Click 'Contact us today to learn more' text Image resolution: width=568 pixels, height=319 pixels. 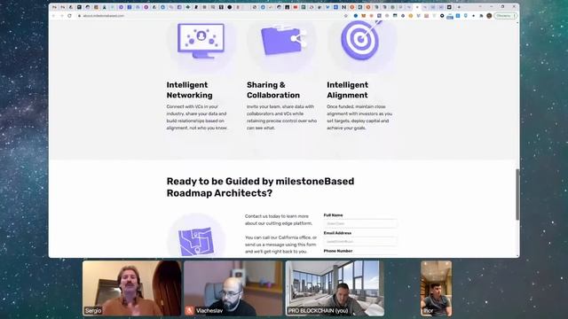click(x=279, y=220)
